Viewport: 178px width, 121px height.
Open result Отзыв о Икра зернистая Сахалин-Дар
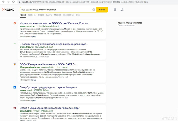pos(50,108)
